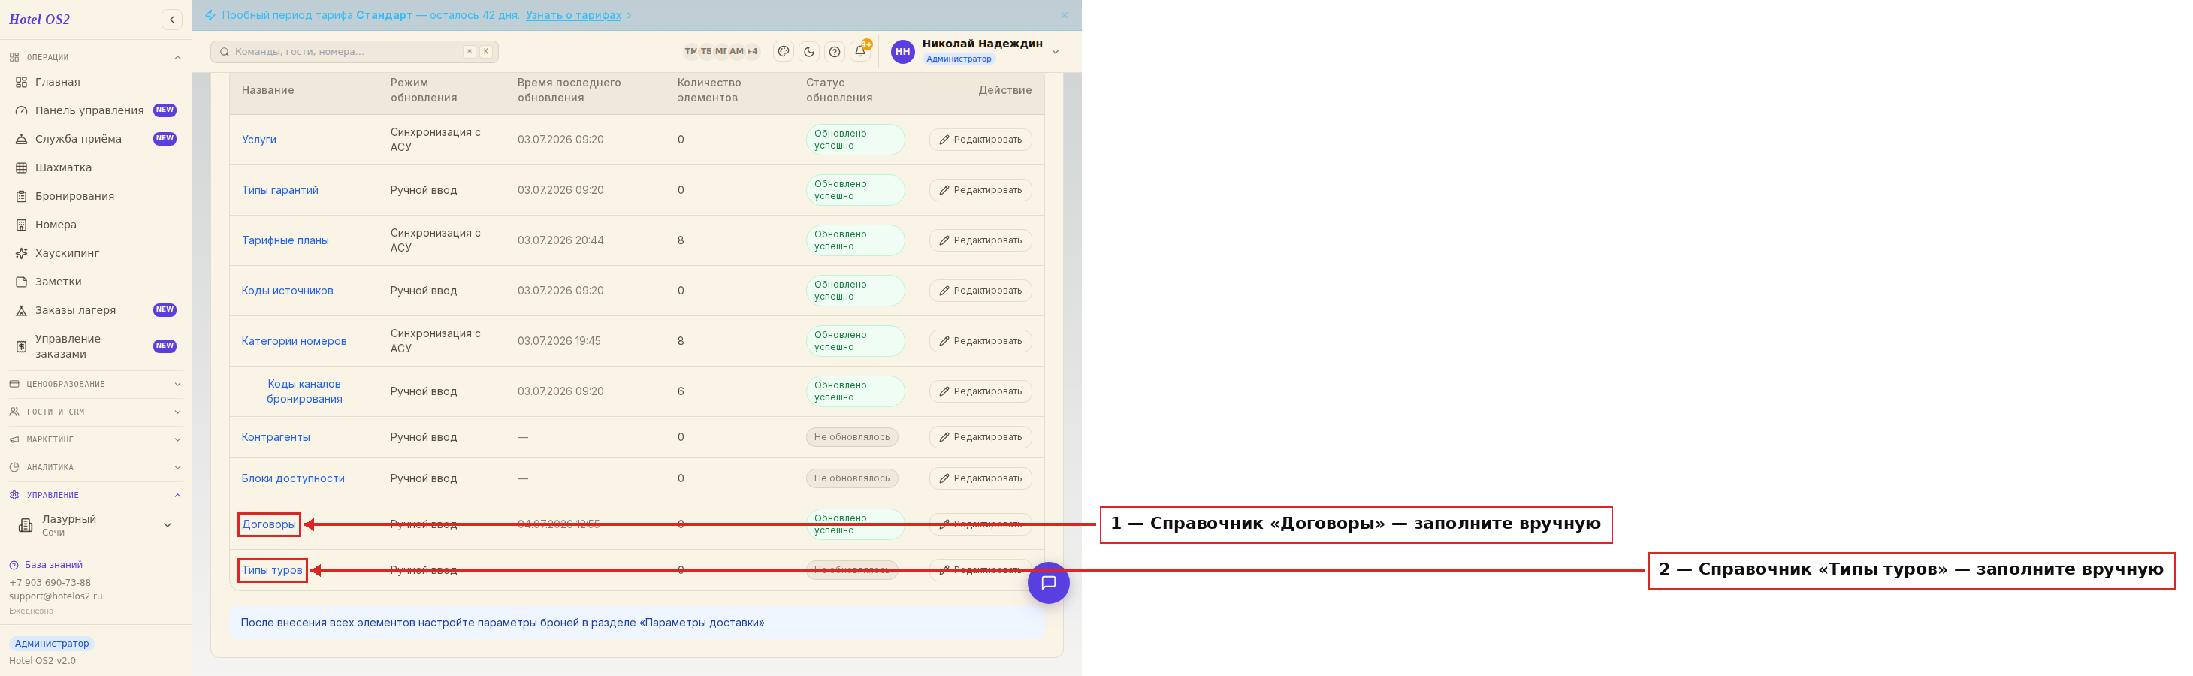Open the Услуги directory
2193x676 pixels.
tap(258, 140)
